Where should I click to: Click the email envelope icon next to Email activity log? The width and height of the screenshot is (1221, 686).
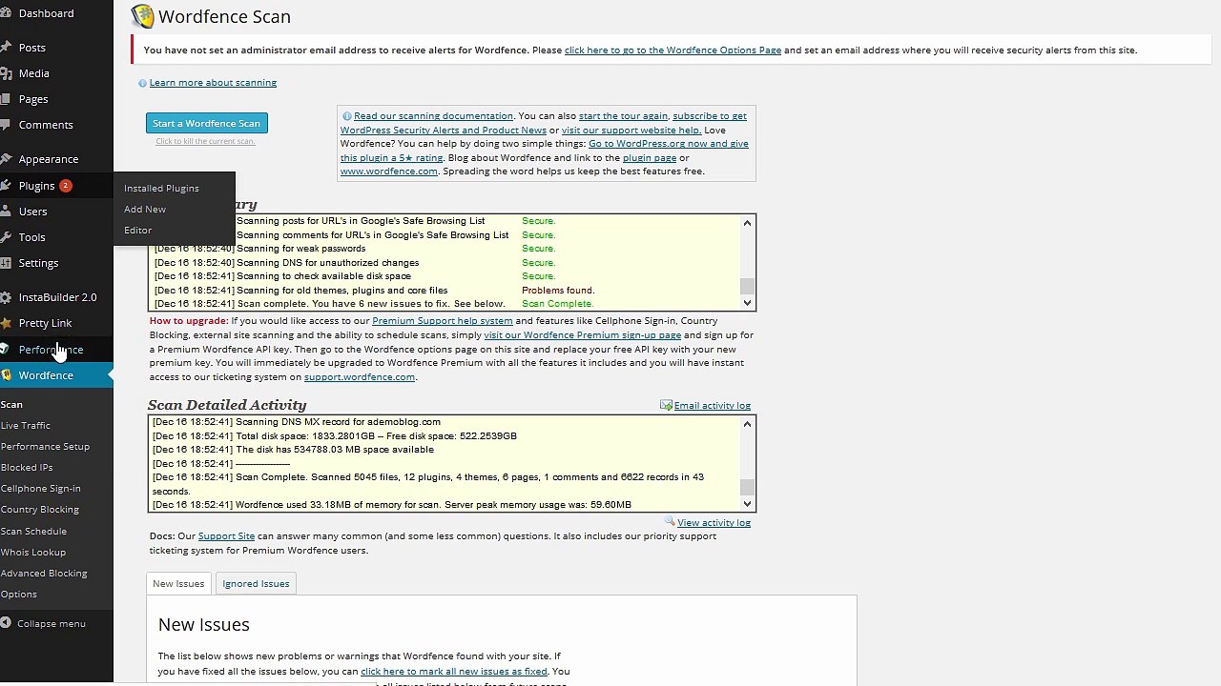pyautogui.click(x=666, y=405)
